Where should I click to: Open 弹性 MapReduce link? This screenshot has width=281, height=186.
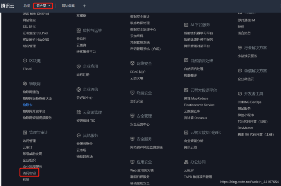(x=196, y=98)
